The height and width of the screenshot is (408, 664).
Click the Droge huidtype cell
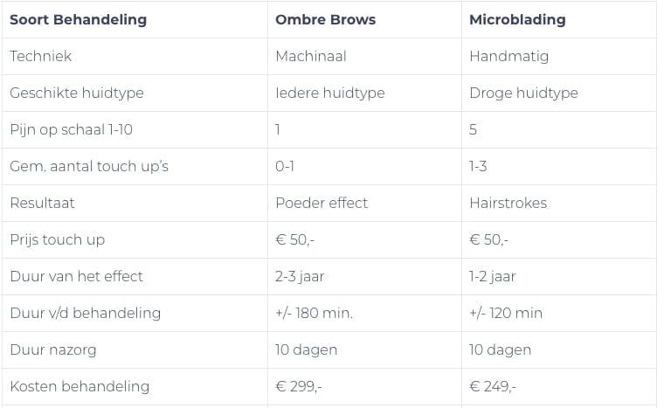[x=523, y=93]
